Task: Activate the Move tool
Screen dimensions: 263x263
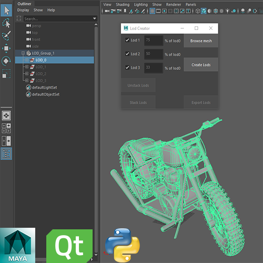Action: tap(6, 48)
